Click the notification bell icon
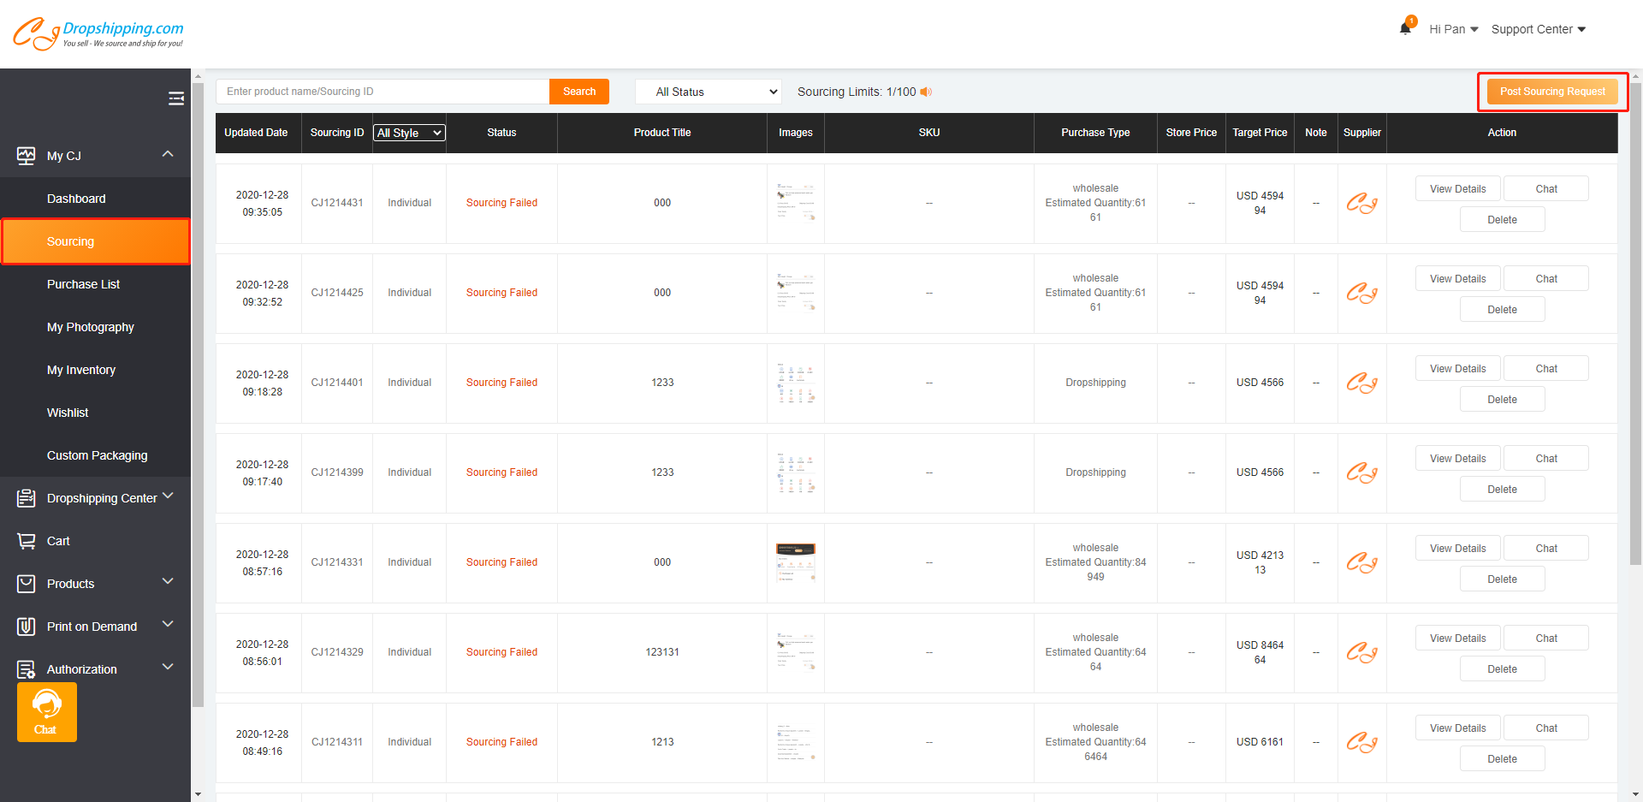Viewport: 1643px width, 802px height. coord(1405,28)
